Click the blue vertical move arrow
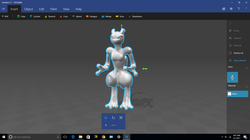This screenshot has height=140, width=250. 122,26
